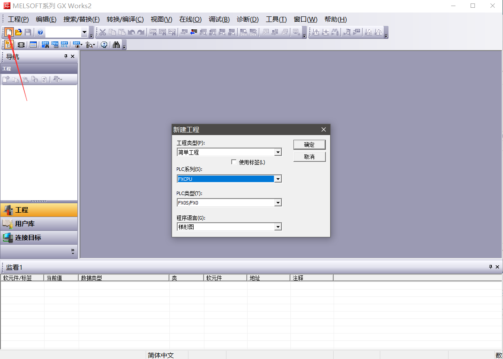This screenshot has width=503, height=359.
Task: Pin the Watch 1 (监看1) panel
Action: [490, 267]
